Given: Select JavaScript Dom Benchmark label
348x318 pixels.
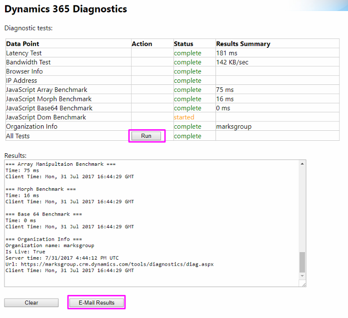Looking at the screenshot, I should (46, 117).
